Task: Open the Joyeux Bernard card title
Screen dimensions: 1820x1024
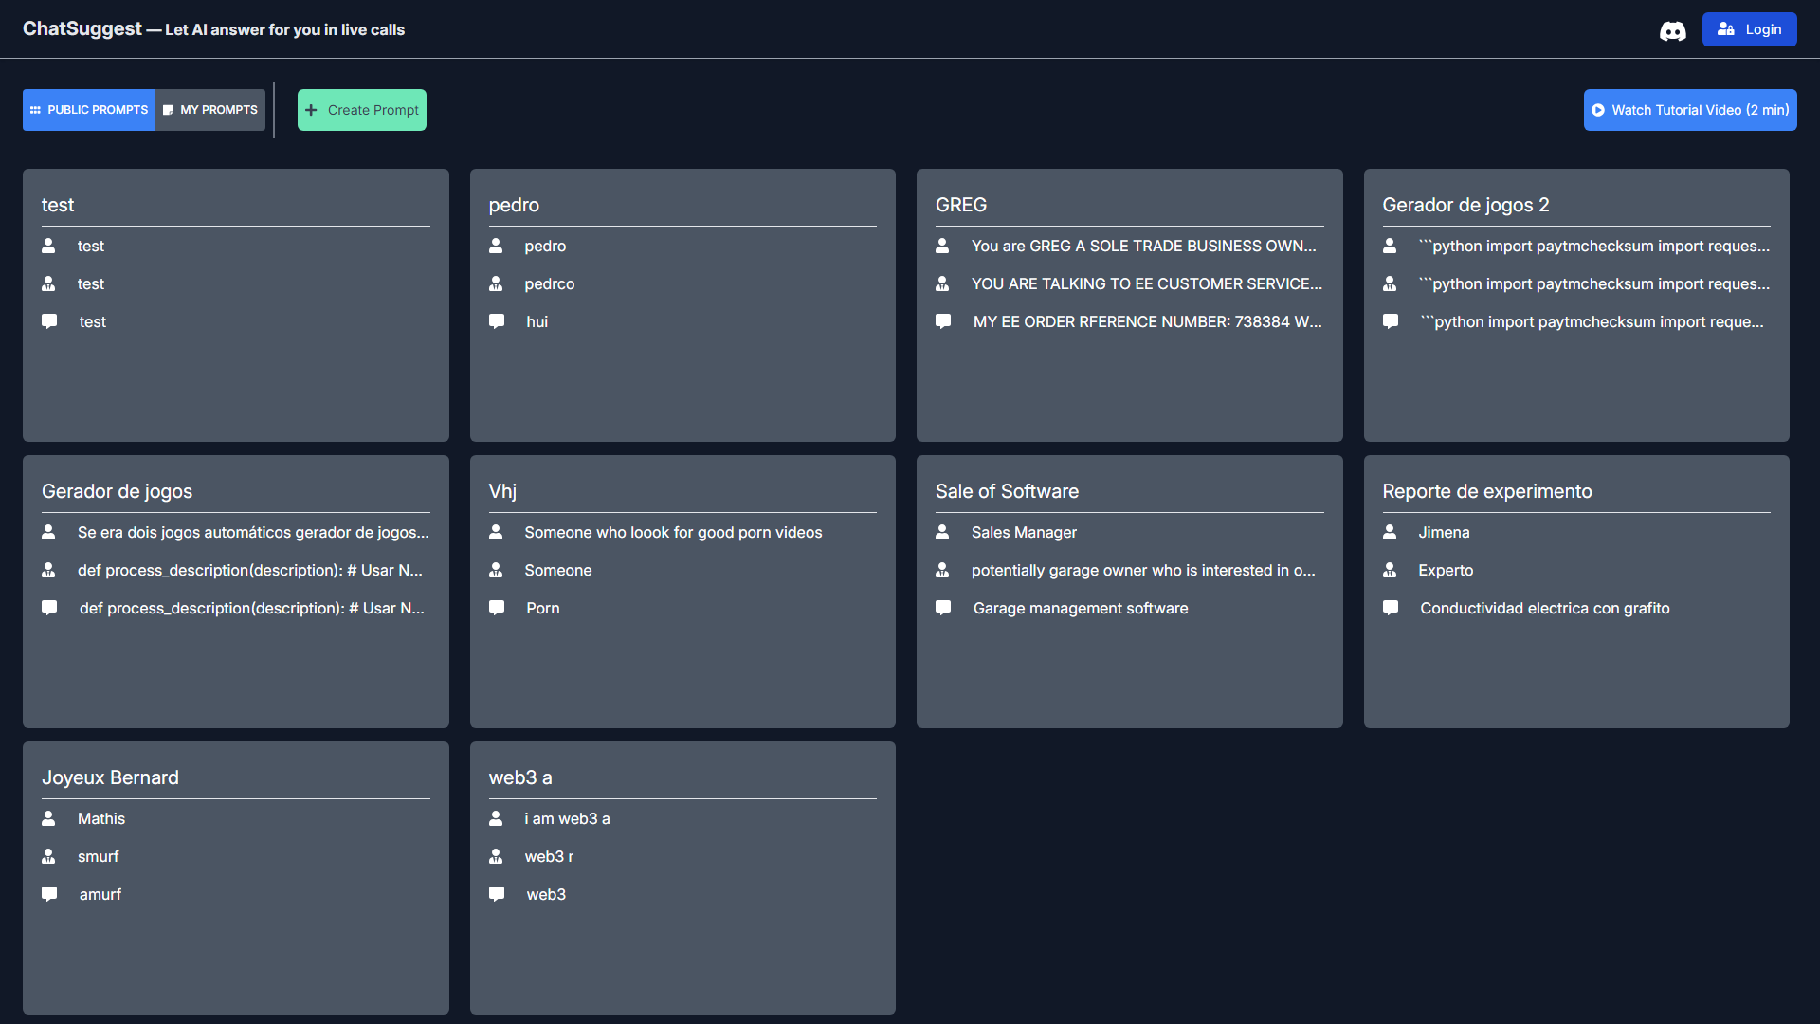Action: (110, 777)
